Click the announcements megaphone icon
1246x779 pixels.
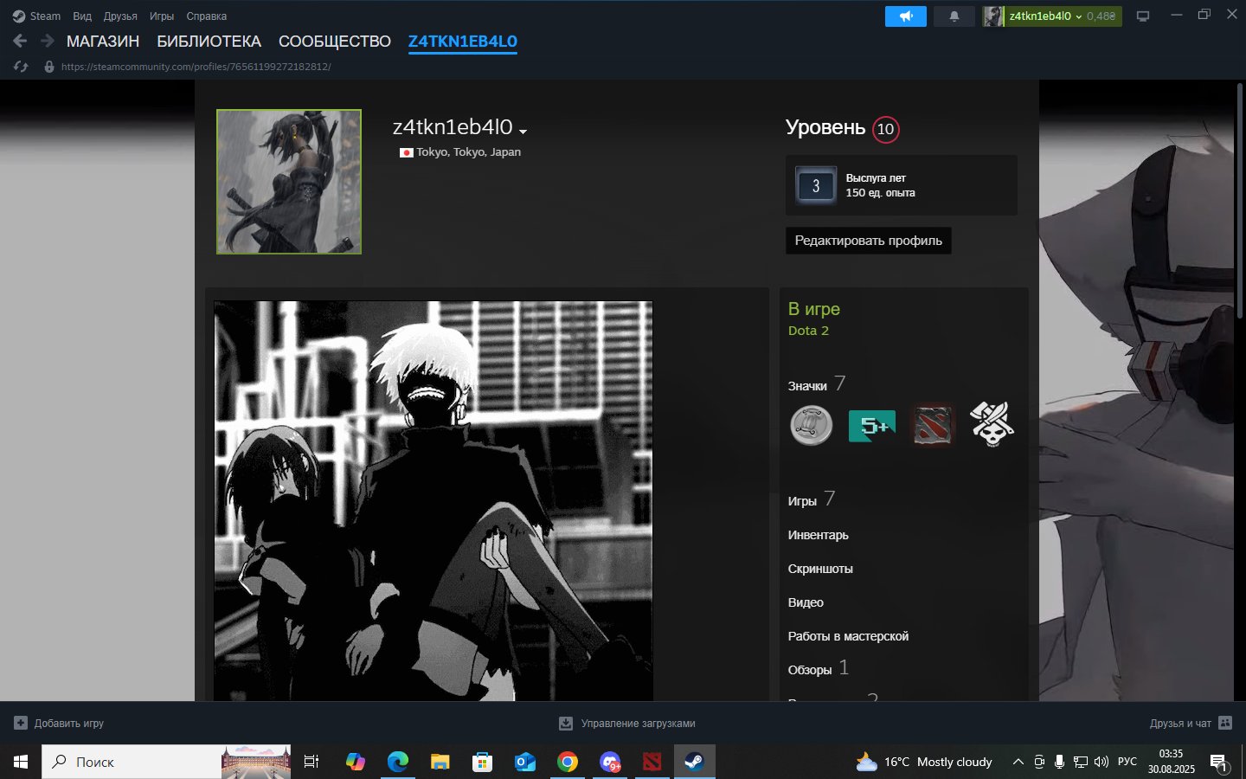click(905, 16)
